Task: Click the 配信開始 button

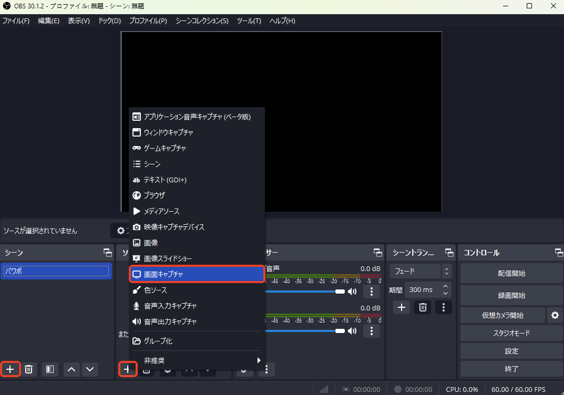Action: pyautogui.click(x=511, y=273)
